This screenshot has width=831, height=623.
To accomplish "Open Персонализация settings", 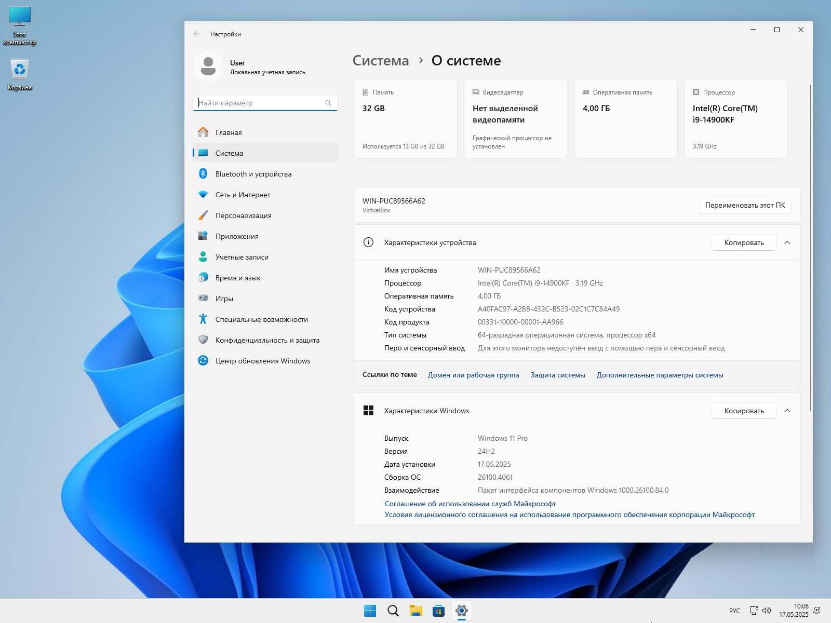I will pyautogui.click(x=265, y=215).
